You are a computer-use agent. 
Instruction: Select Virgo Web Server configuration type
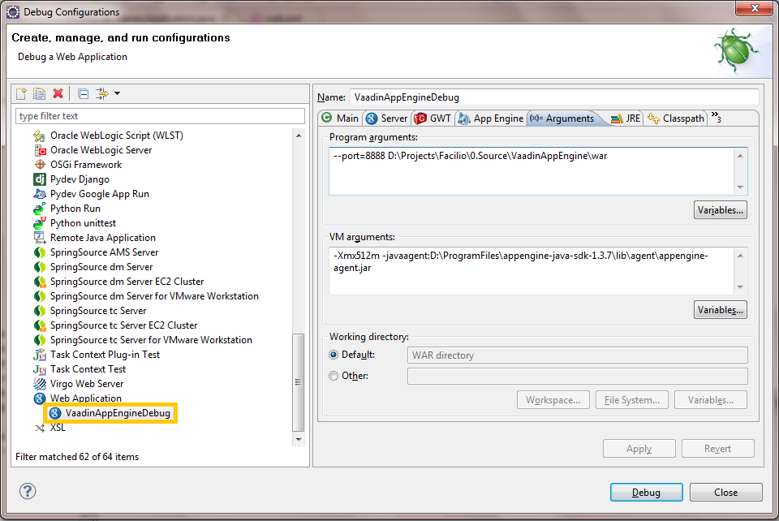(x=86, y=384)
